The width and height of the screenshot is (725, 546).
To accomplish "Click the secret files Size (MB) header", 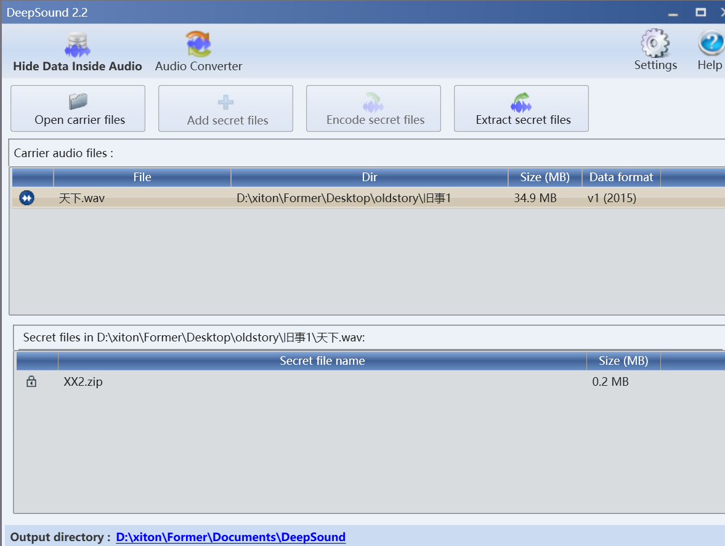I will 623,361.
